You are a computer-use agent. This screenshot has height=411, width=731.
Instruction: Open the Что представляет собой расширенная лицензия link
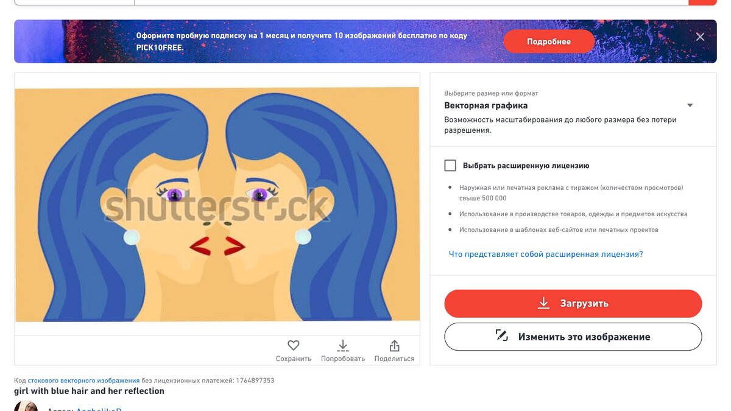546,255
